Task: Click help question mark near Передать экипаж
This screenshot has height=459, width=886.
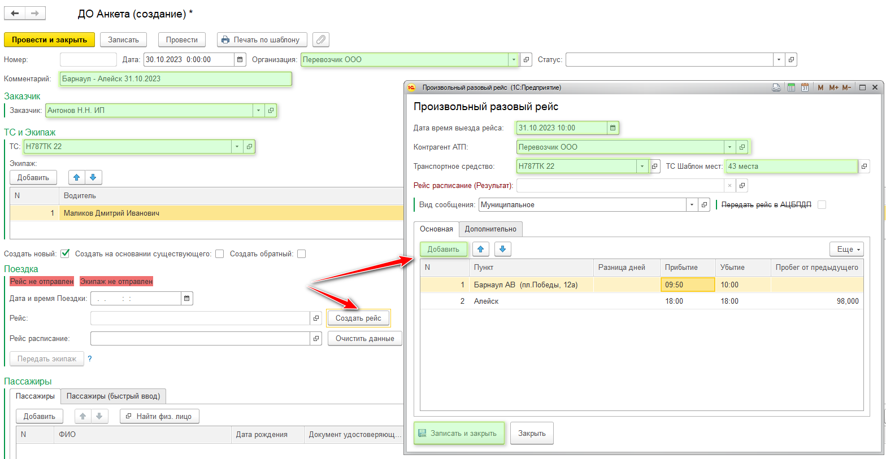Action: tap(90, 359)
